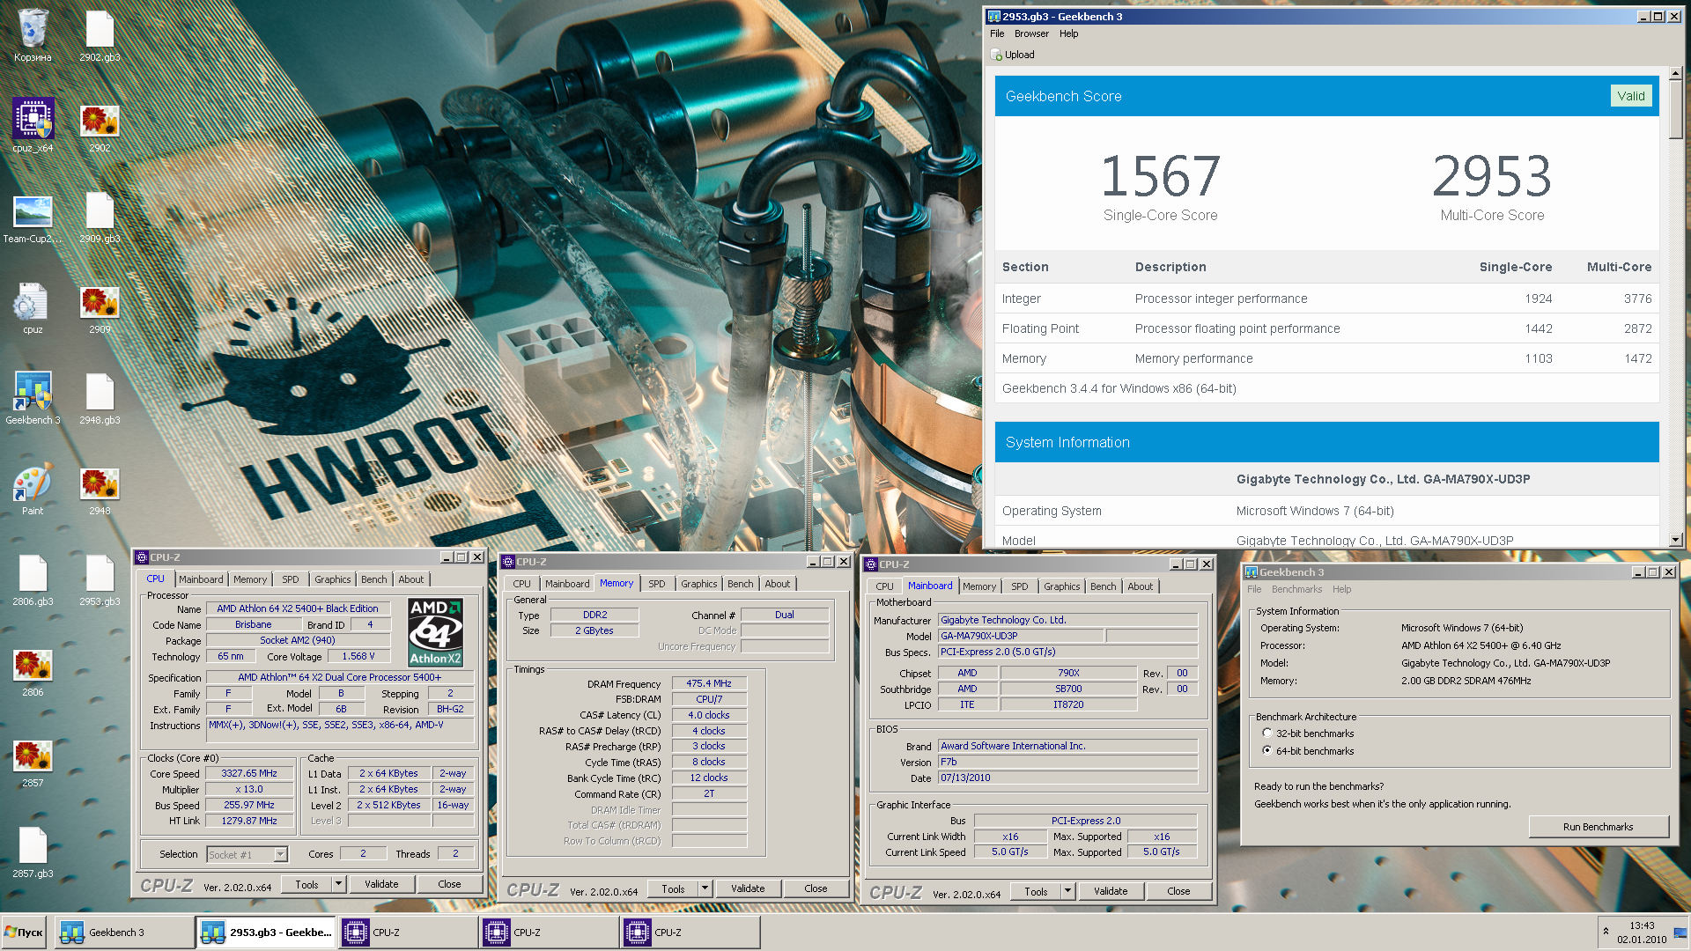Select 64-bit benchmarks radio option
The image size is (1691, 951).
coord(1267,751)
